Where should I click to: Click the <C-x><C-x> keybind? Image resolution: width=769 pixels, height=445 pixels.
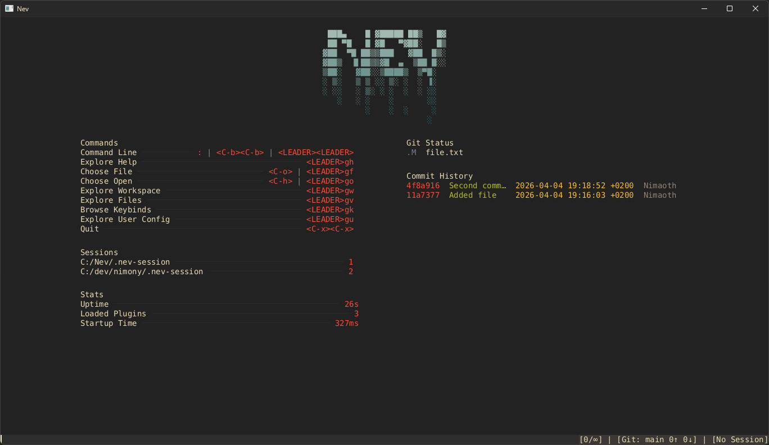point(330,229)
